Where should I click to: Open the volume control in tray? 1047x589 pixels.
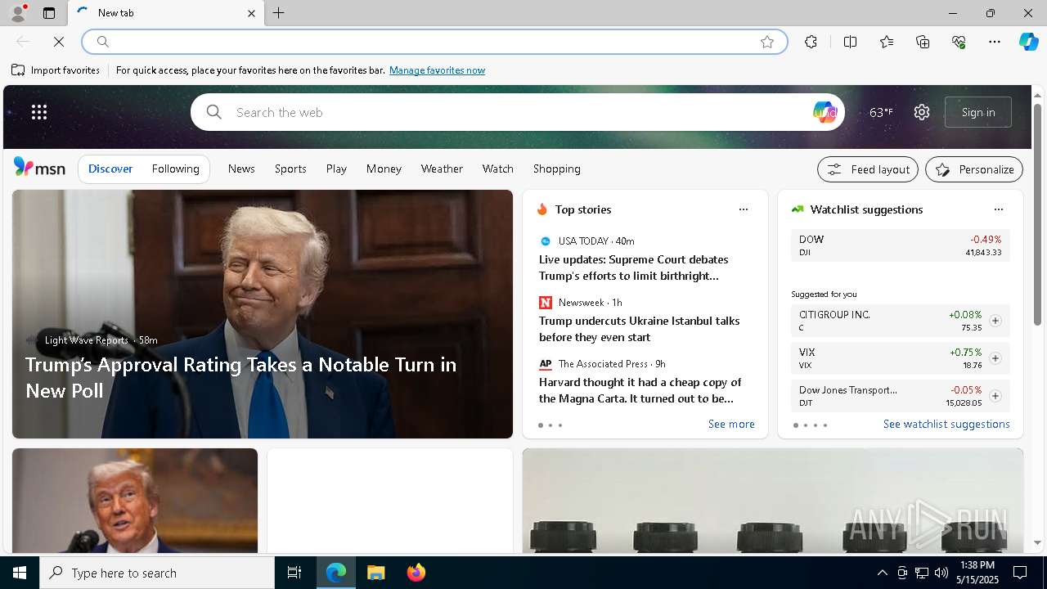click(x=941, y=573)
